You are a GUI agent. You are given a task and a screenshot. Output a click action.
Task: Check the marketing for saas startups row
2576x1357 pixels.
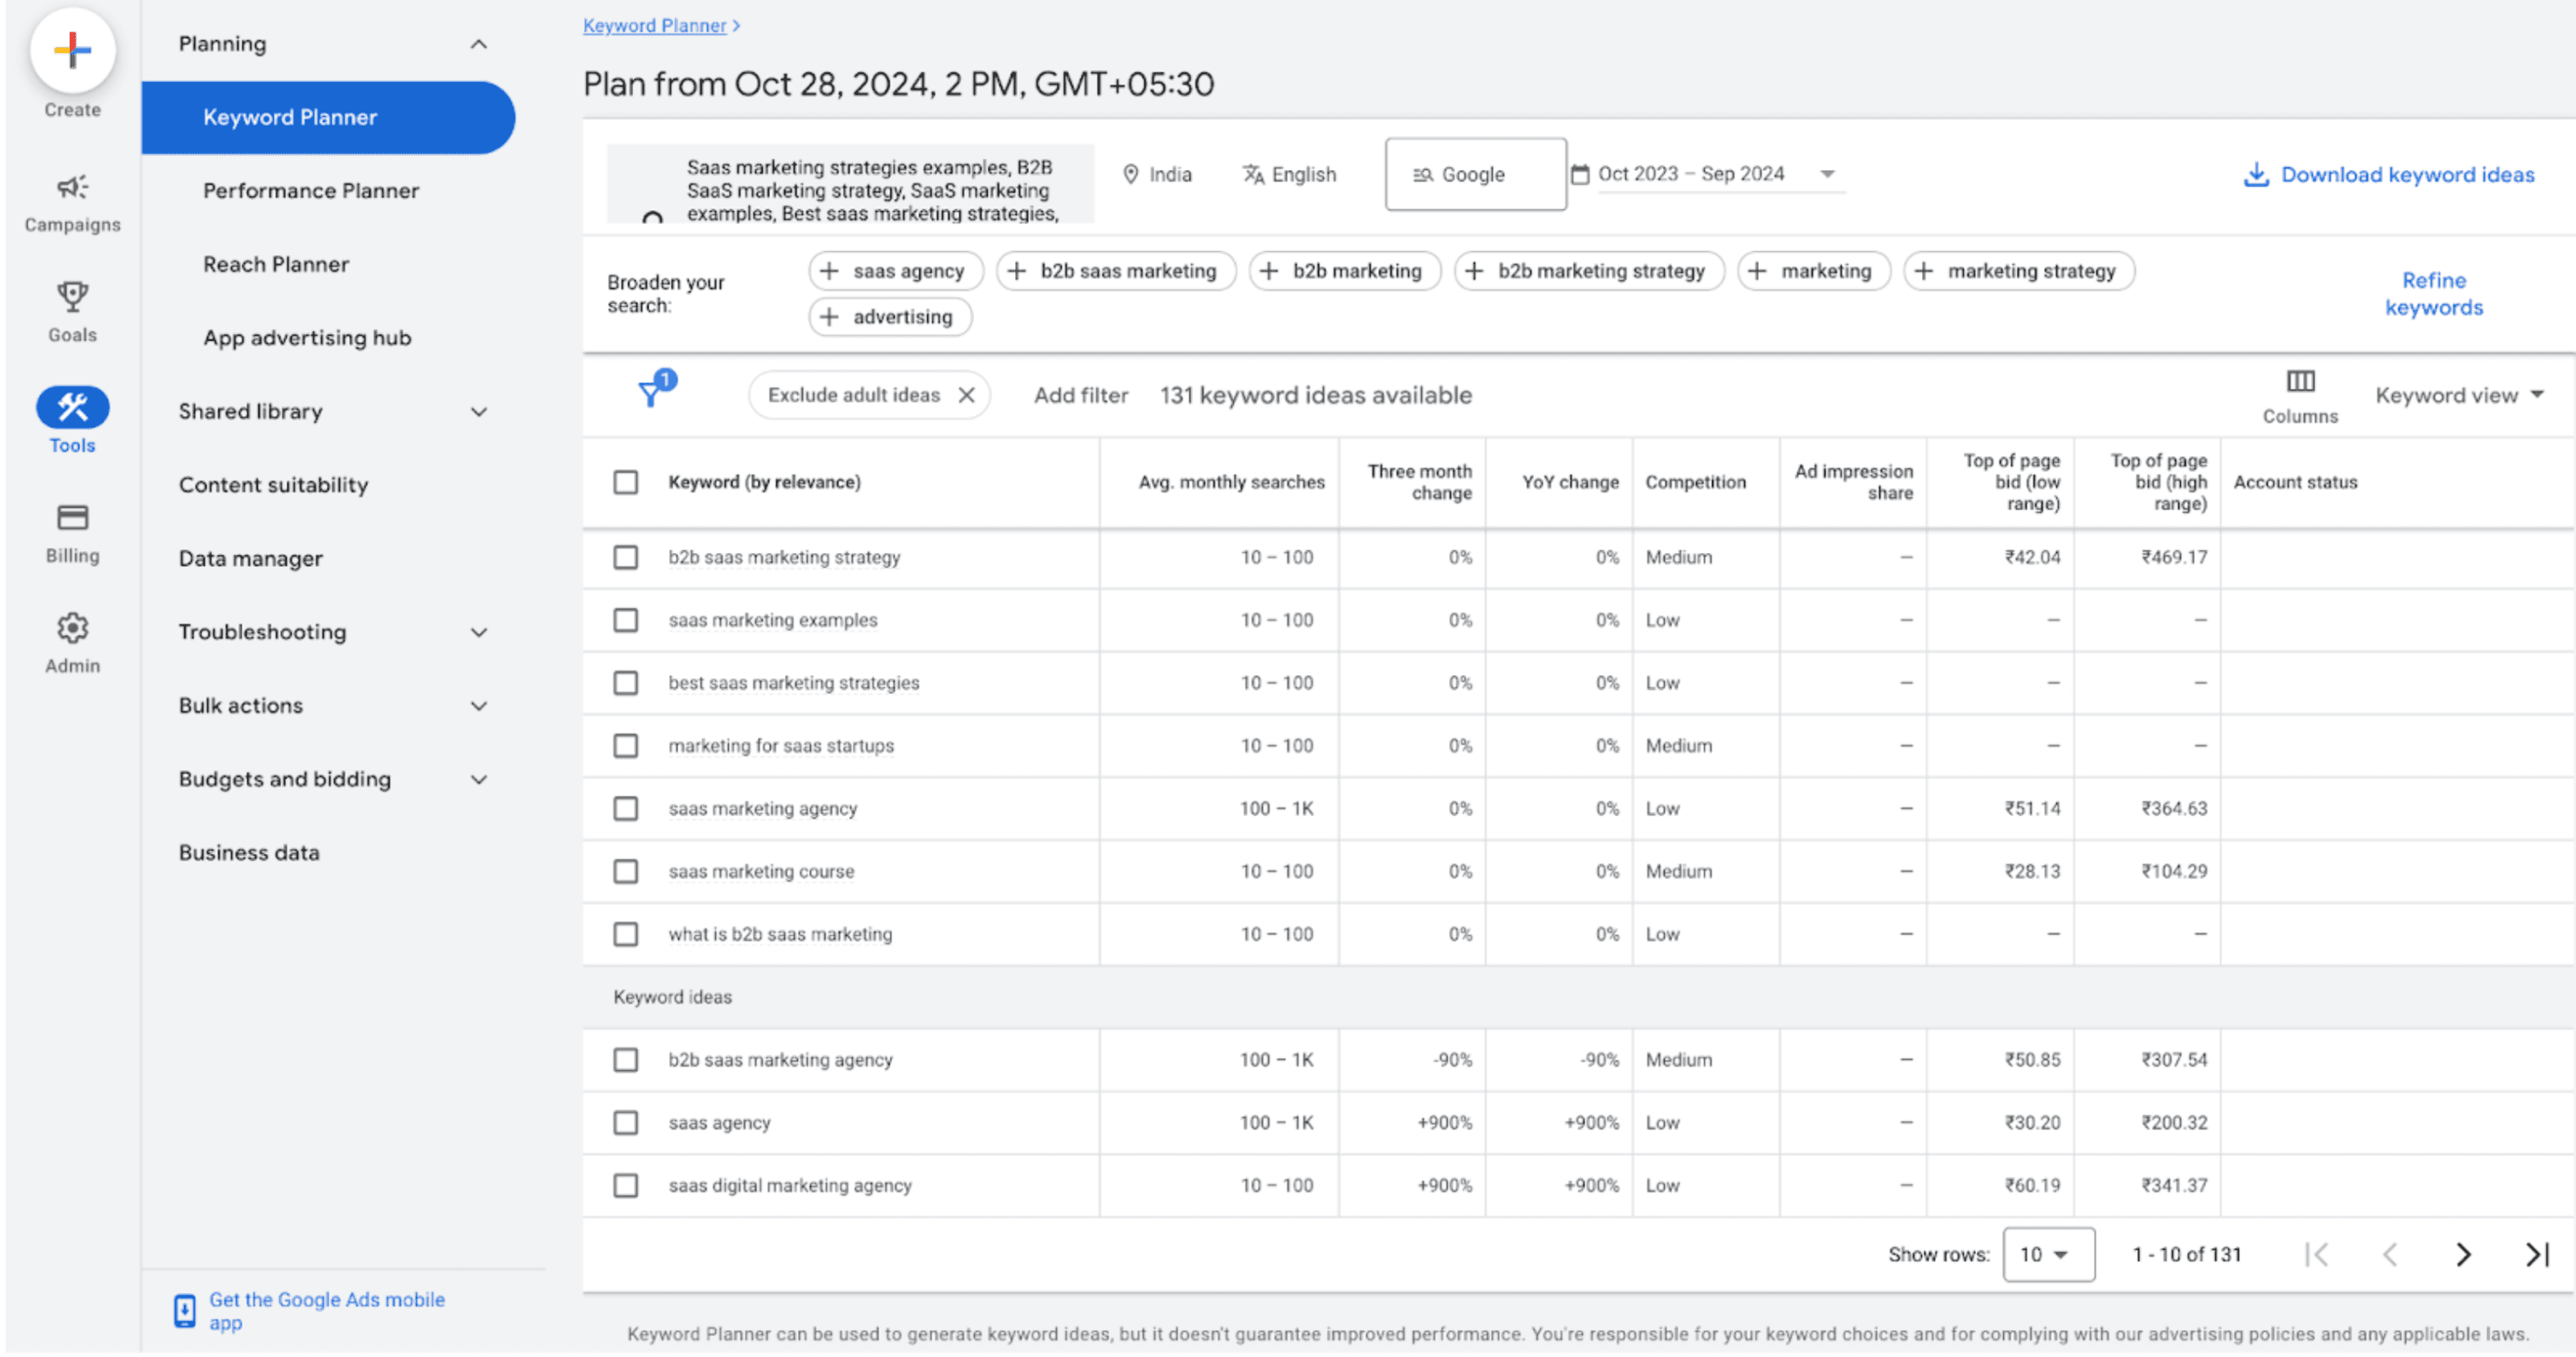pos(626,746)
